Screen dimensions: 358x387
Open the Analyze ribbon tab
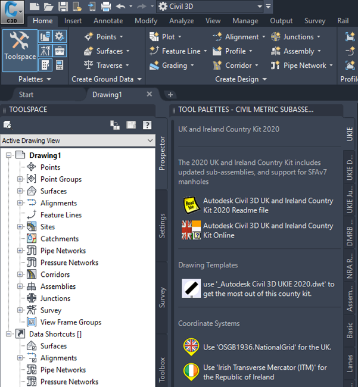pos(182,21)
